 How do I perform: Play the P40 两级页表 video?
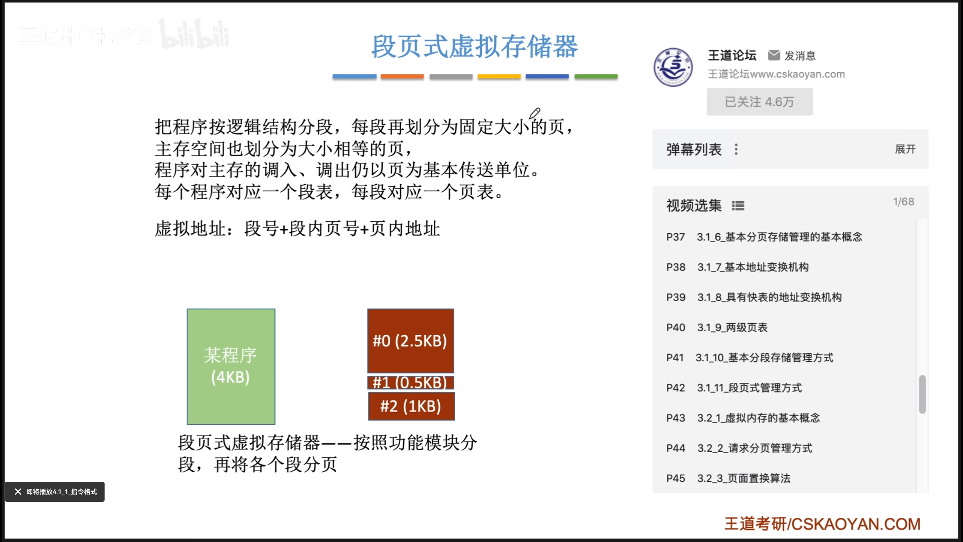point(732,327)
